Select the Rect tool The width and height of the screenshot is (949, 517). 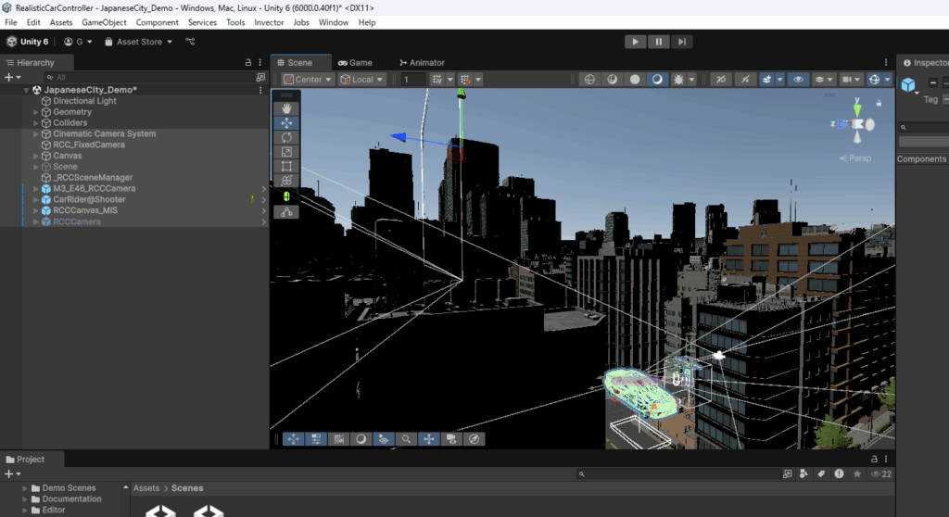pos(286,167)
